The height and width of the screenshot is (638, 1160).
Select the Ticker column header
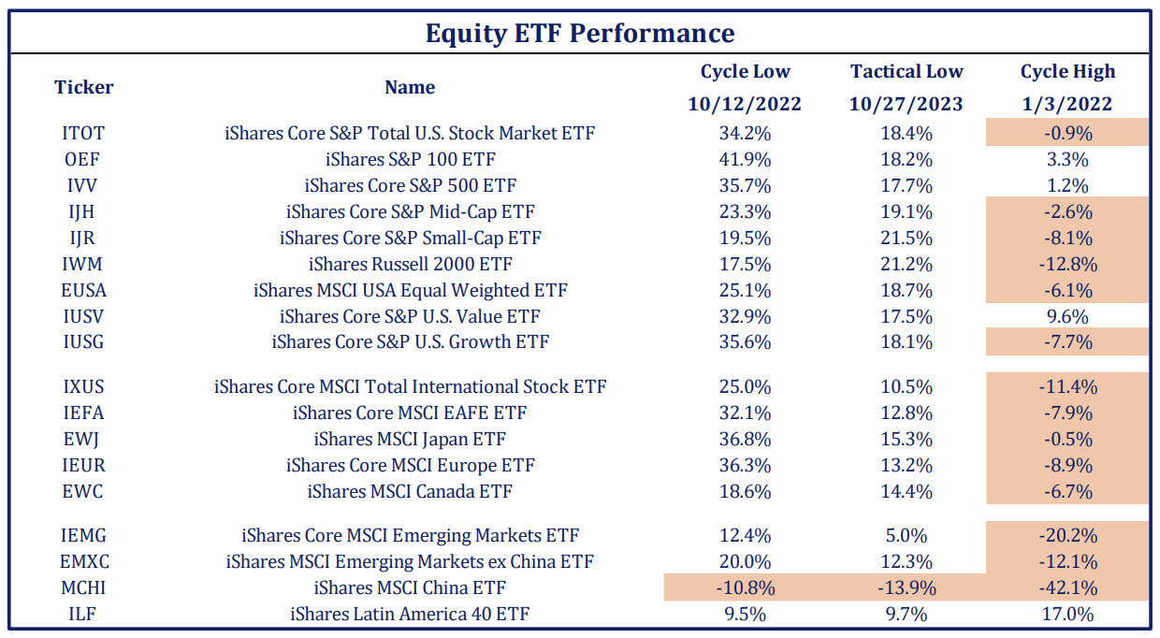84,87
